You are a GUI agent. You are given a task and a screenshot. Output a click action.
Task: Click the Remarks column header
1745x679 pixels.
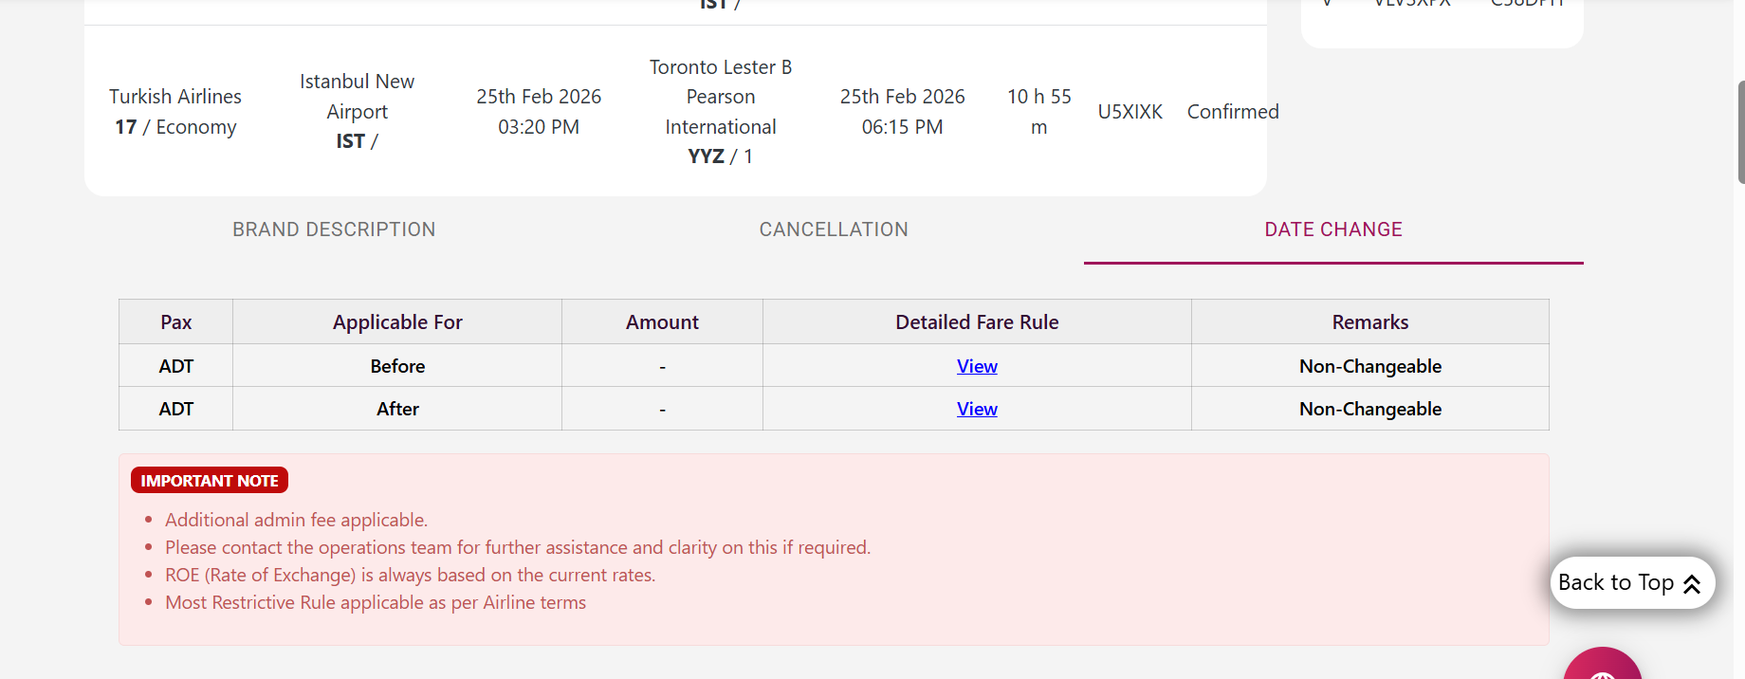pos(1369,322)
